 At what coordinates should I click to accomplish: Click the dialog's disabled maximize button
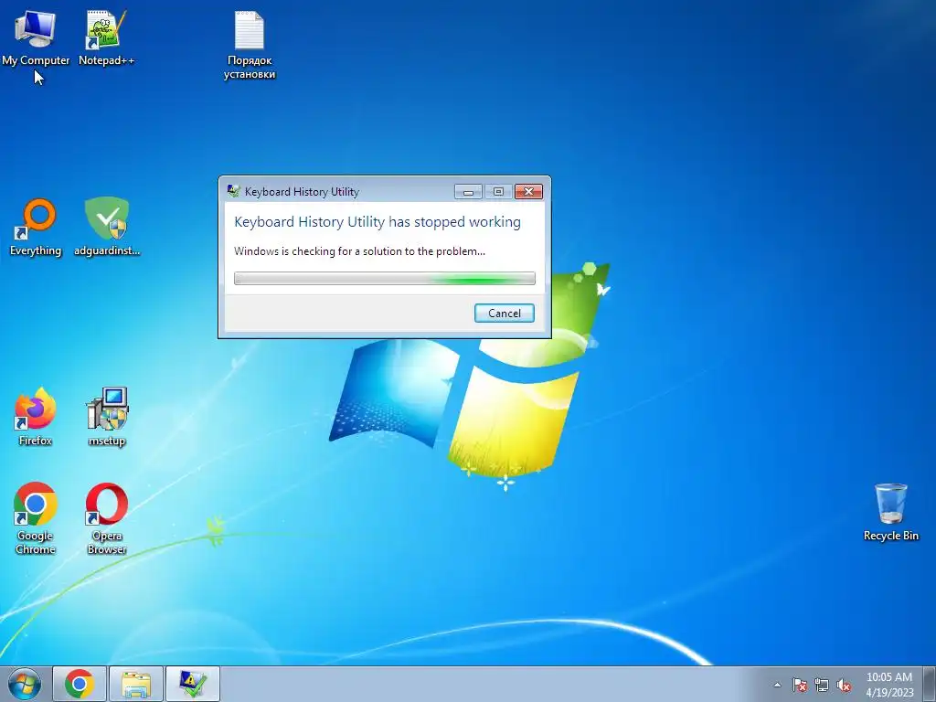[x=498, y=192]
